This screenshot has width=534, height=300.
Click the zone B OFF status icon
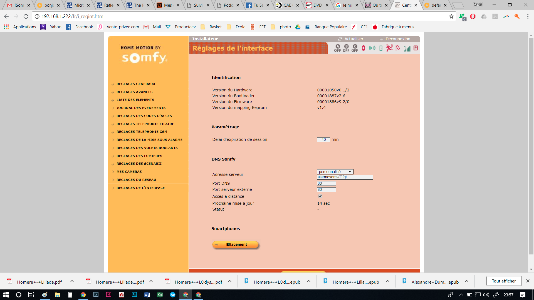coord(346,48)
